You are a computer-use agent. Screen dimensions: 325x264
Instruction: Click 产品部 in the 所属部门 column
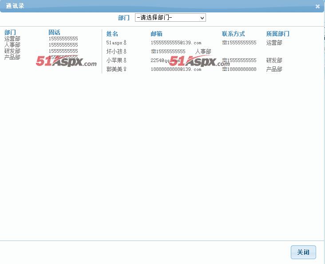coord(274,69)
